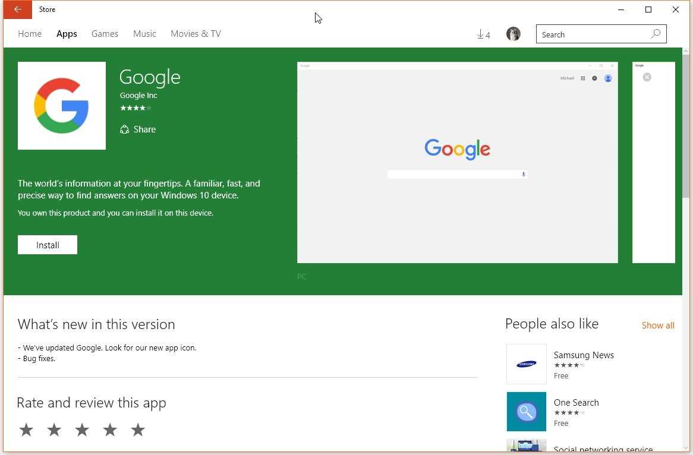The width and height of the screenshot is (693, 455).
Task: Click the Google app title text
Action: coord(150,78)
